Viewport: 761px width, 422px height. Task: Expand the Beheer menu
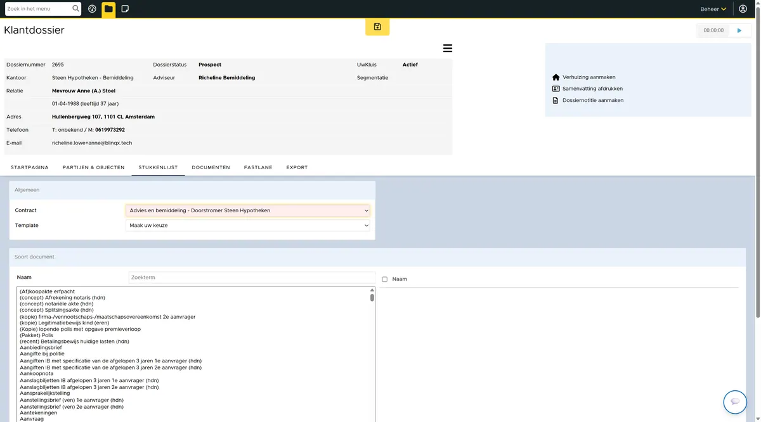click(x=713, y=9)
